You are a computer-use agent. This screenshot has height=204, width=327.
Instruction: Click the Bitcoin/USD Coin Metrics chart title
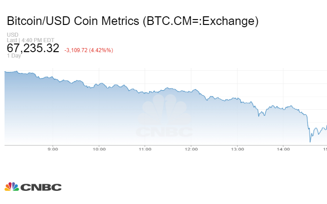click(133, 21)
